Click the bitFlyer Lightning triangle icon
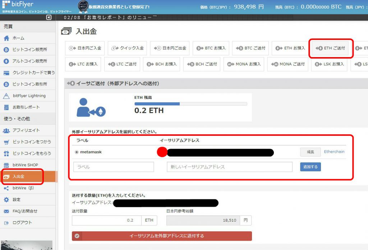 point(6,96)
